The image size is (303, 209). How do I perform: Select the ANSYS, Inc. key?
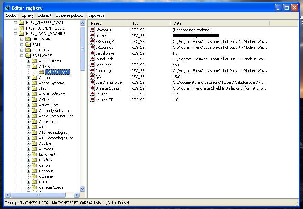49,105
